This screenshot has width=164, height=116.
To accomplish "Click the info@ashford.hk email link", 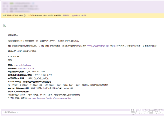I will pos(26,68).
